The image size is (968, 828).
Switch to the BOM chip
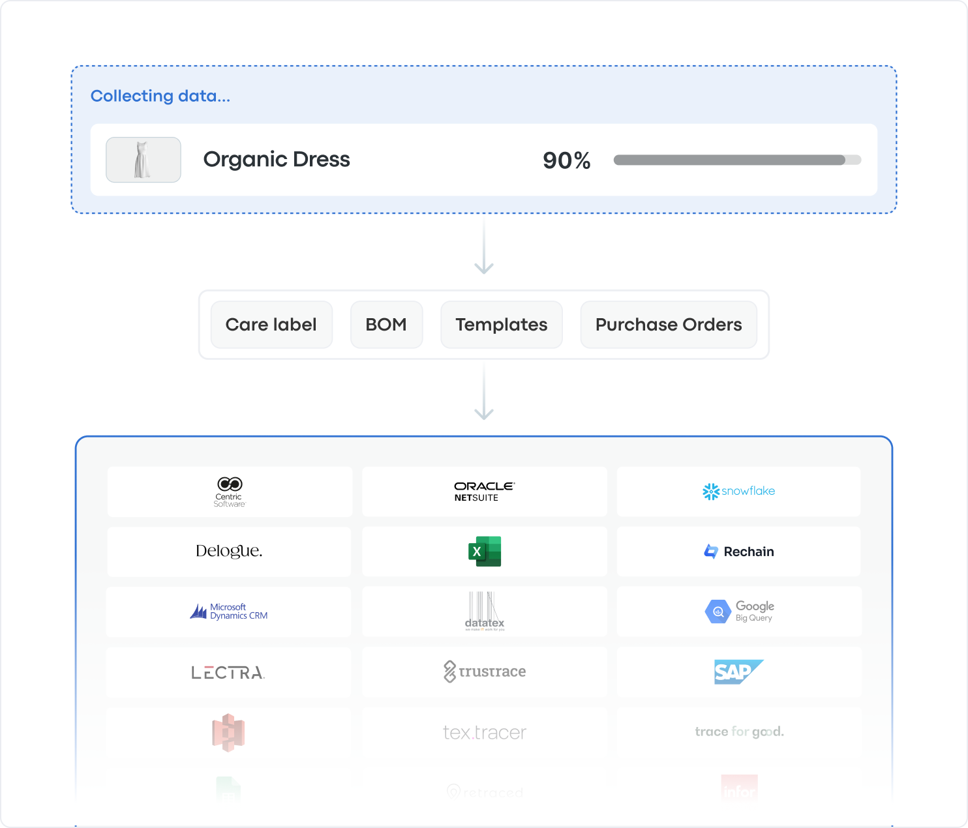pos(386,325)
